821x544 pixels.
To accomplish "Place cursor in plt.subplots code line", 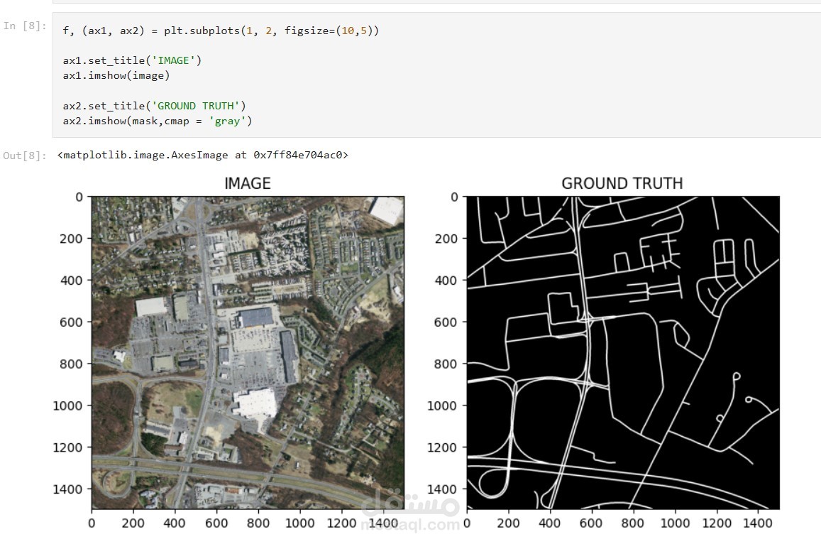I will coord(221,32).
